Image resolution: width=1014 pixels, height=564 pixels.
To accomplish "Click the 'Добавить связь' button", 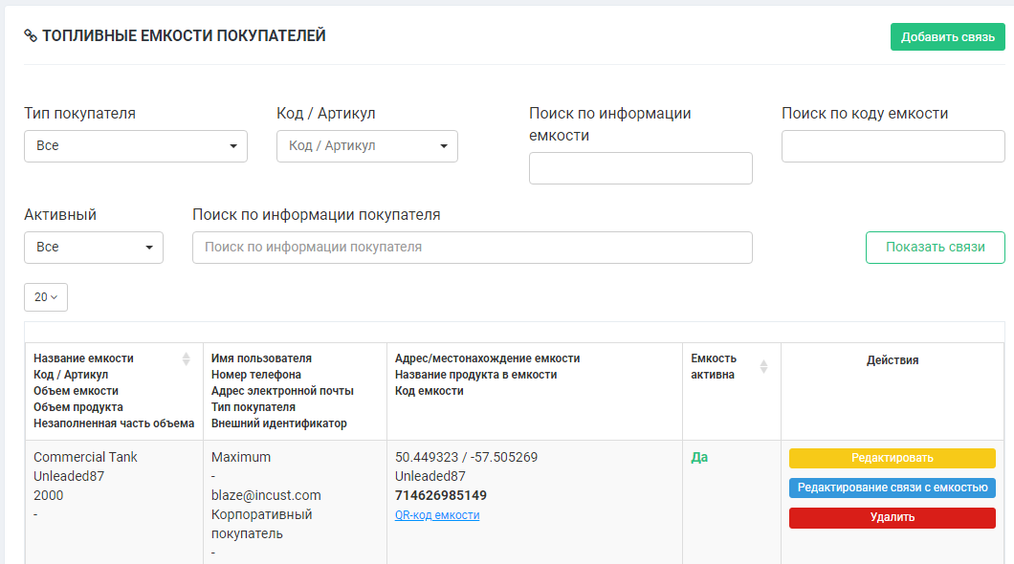I will (x=947, y=37).
